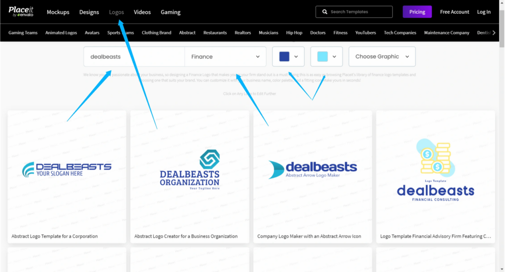This screenshot has width=505, height=272.
Task: Click 'Abstract Logo Template for a Corporation' title
Action: tap(54, 236)
